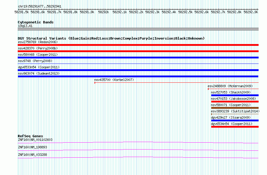The image size is (267, 175).
Task: Open variant esv2758769 (Redon2006) label
Action: [x=38, y=42]
